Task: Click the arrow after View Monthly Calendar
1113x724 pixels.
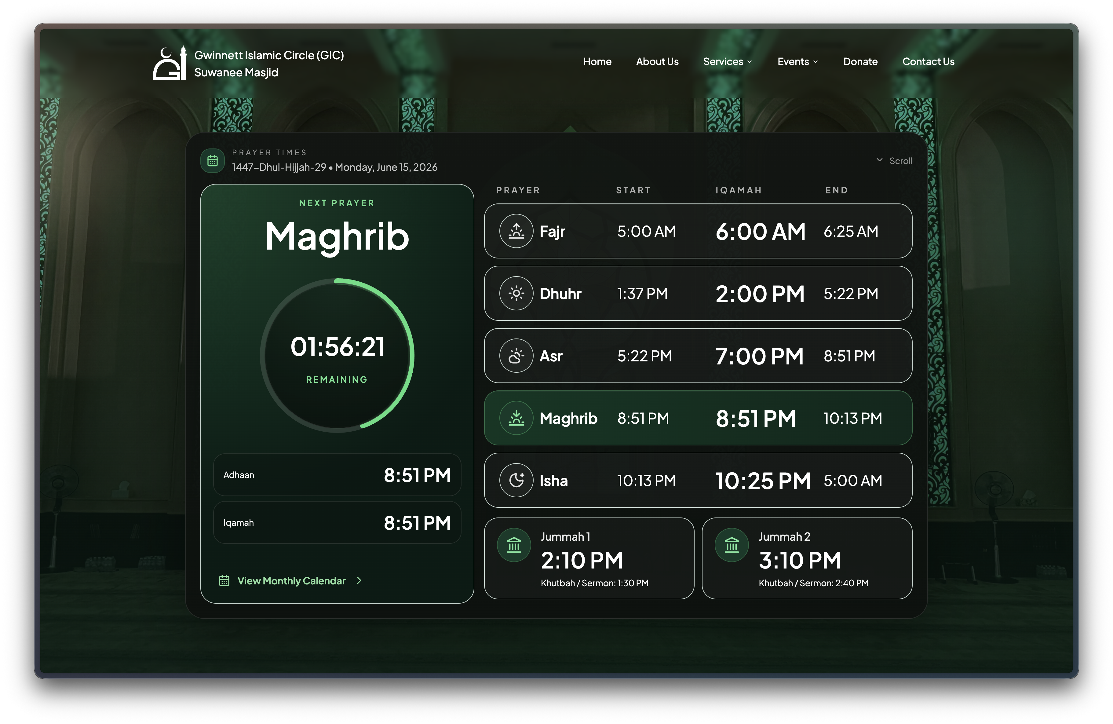Action: [x=359, y=580]
